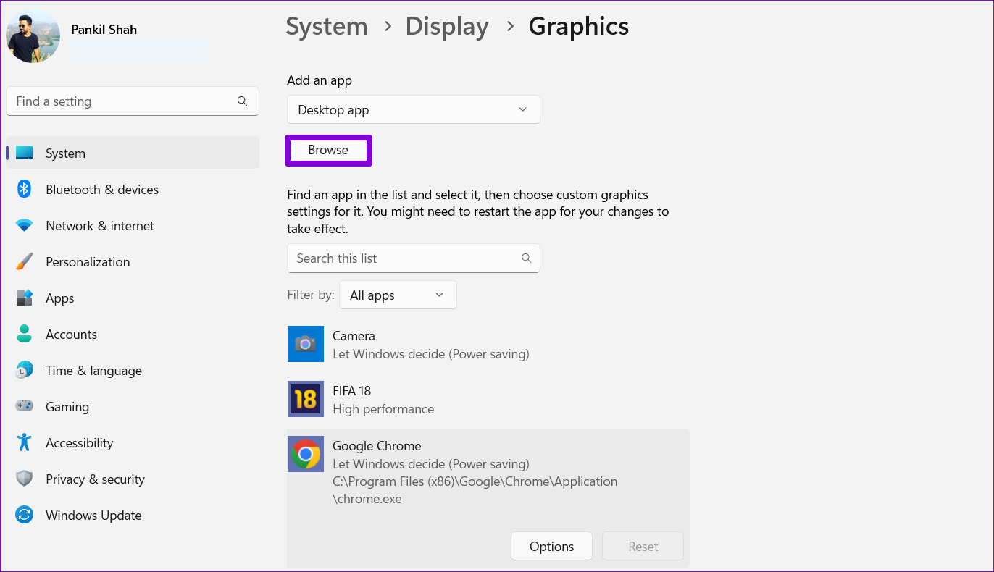This screenshot has height=572, width=994.
Task: Go to Apps settings
Action: (133, 298)
